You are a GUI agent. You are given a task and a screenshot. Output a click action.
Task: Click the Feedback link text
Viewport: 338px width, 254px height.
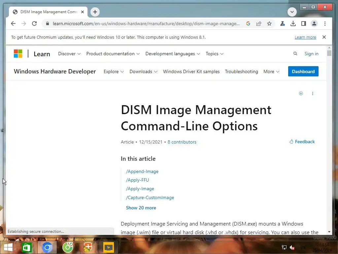click(x=305, y=142)
